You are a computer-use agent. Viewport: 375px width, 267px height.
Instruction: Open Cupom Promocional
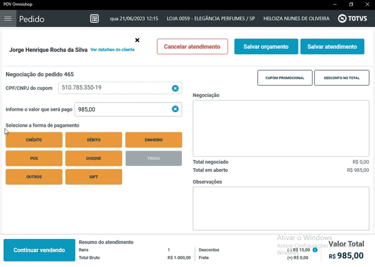pos(285,78)
